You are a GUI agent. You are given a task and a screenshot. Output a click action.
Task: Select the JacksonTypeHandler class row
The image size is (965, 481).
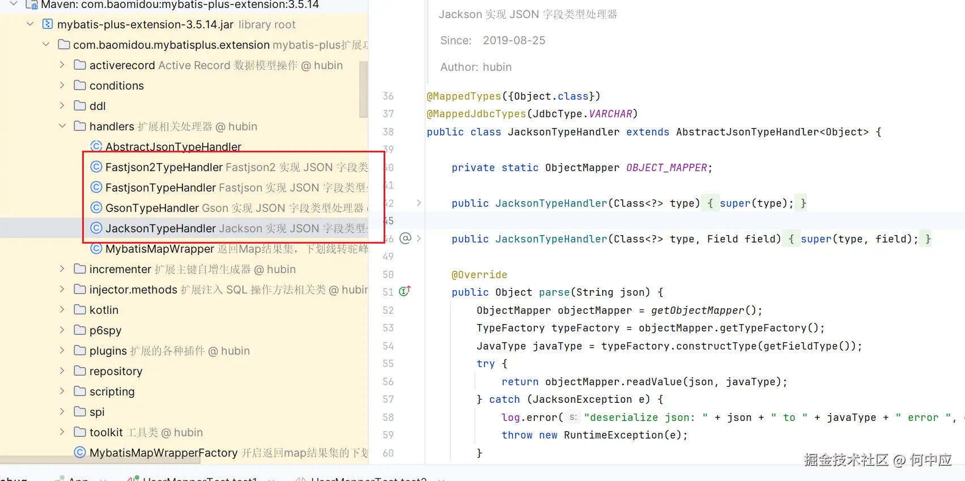point(184,228)
